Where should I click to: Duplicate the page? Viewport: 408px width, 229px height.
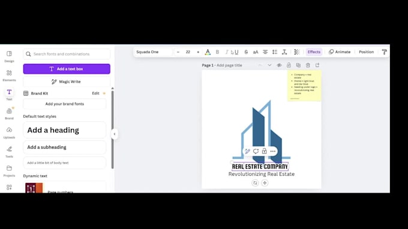tap(298, 65)
